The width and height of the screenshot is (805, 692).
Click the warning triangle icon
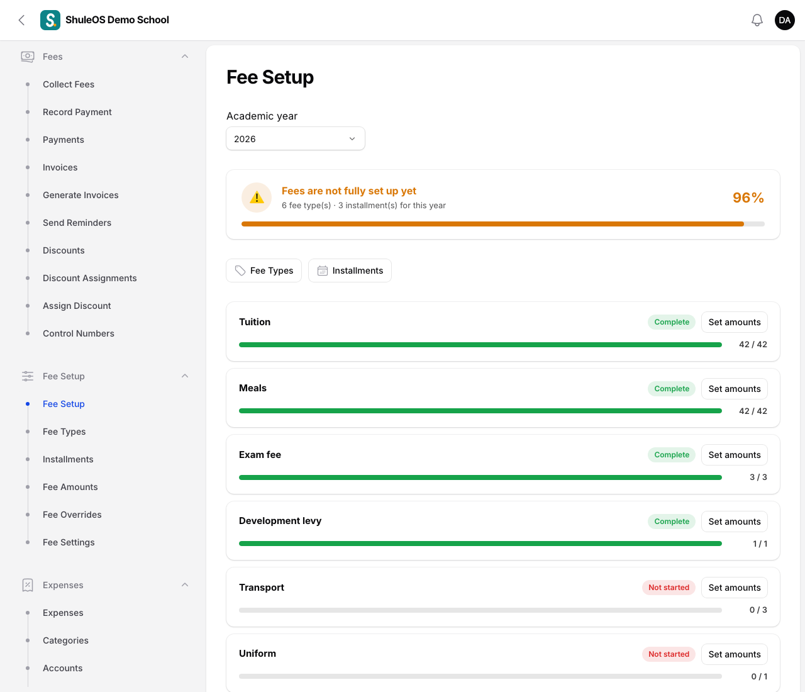click(257, 198)
